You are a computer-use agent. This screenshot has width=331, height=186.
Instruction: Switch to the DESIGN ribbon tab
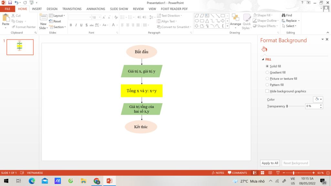point(52,9)
